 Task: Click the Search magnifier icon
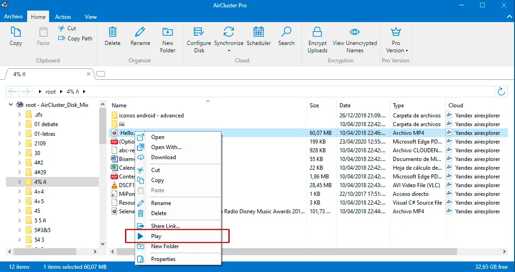point(286,32)
